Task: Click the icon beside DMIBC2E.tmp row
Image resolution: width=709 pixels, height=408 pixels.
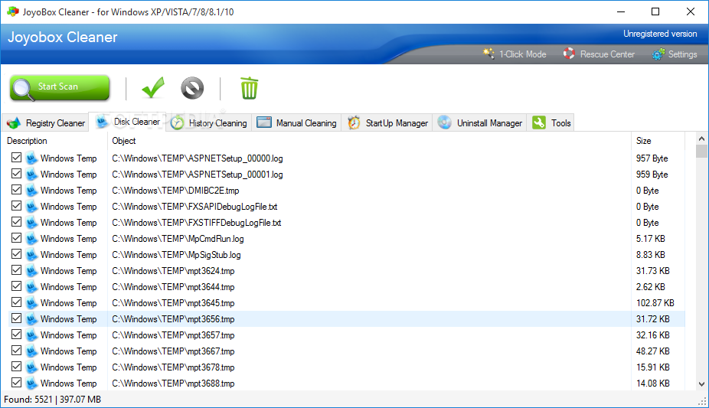Action: [x=31, y=190]
